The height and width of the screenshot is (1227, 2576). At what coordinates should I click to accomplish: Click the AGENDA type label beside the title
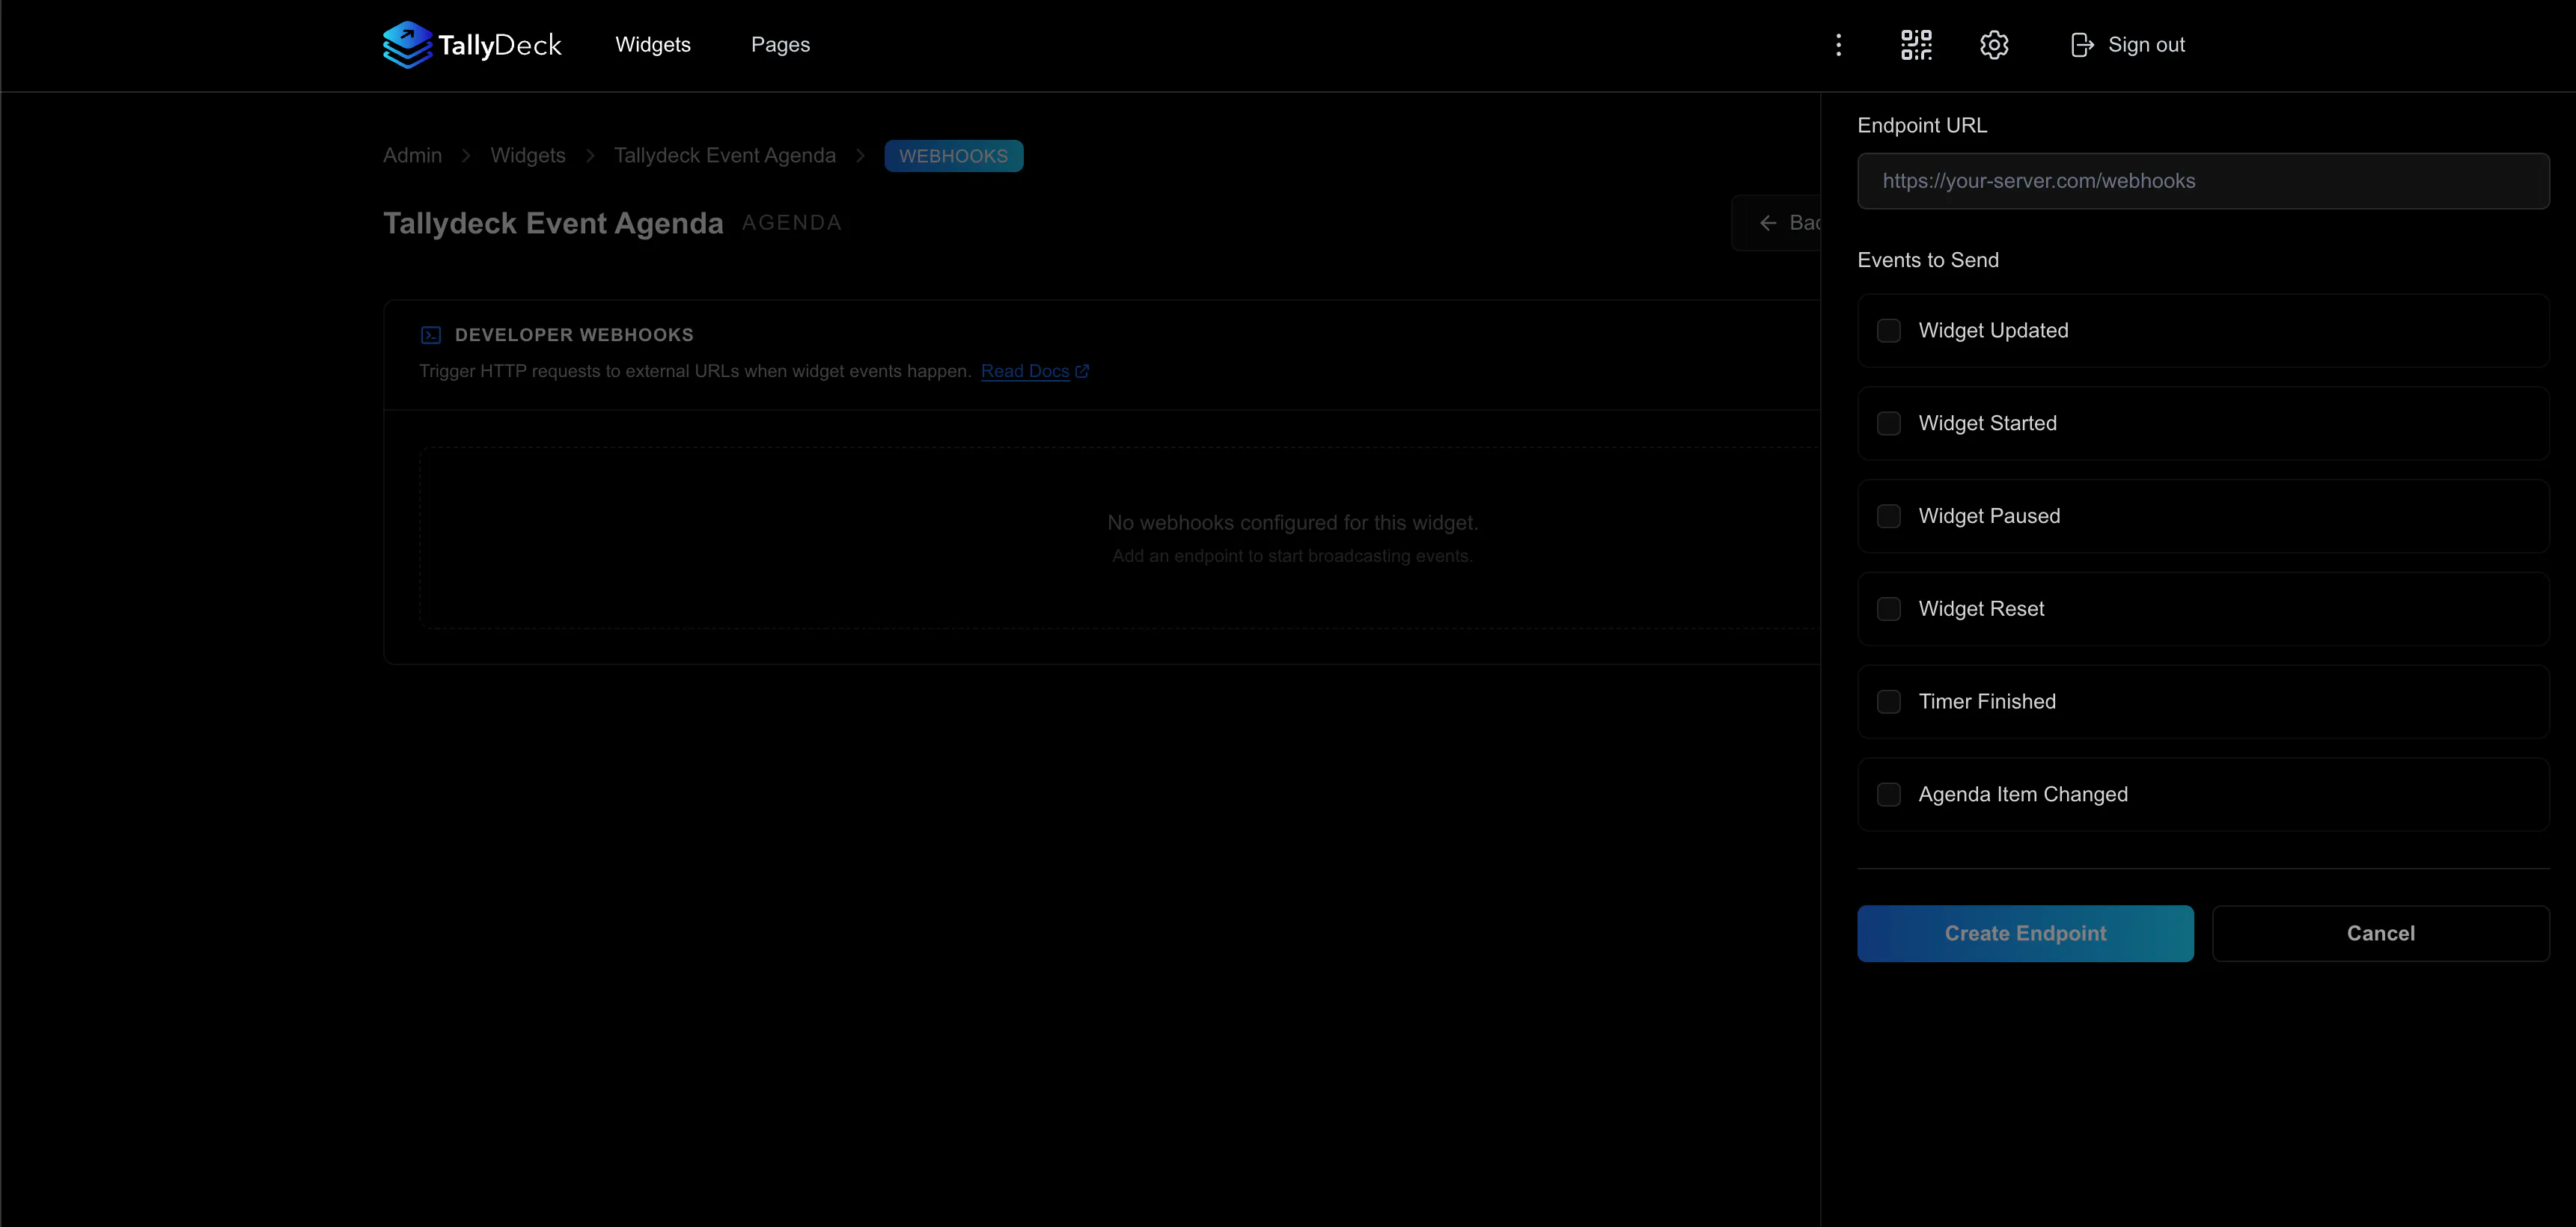(792, 223)
